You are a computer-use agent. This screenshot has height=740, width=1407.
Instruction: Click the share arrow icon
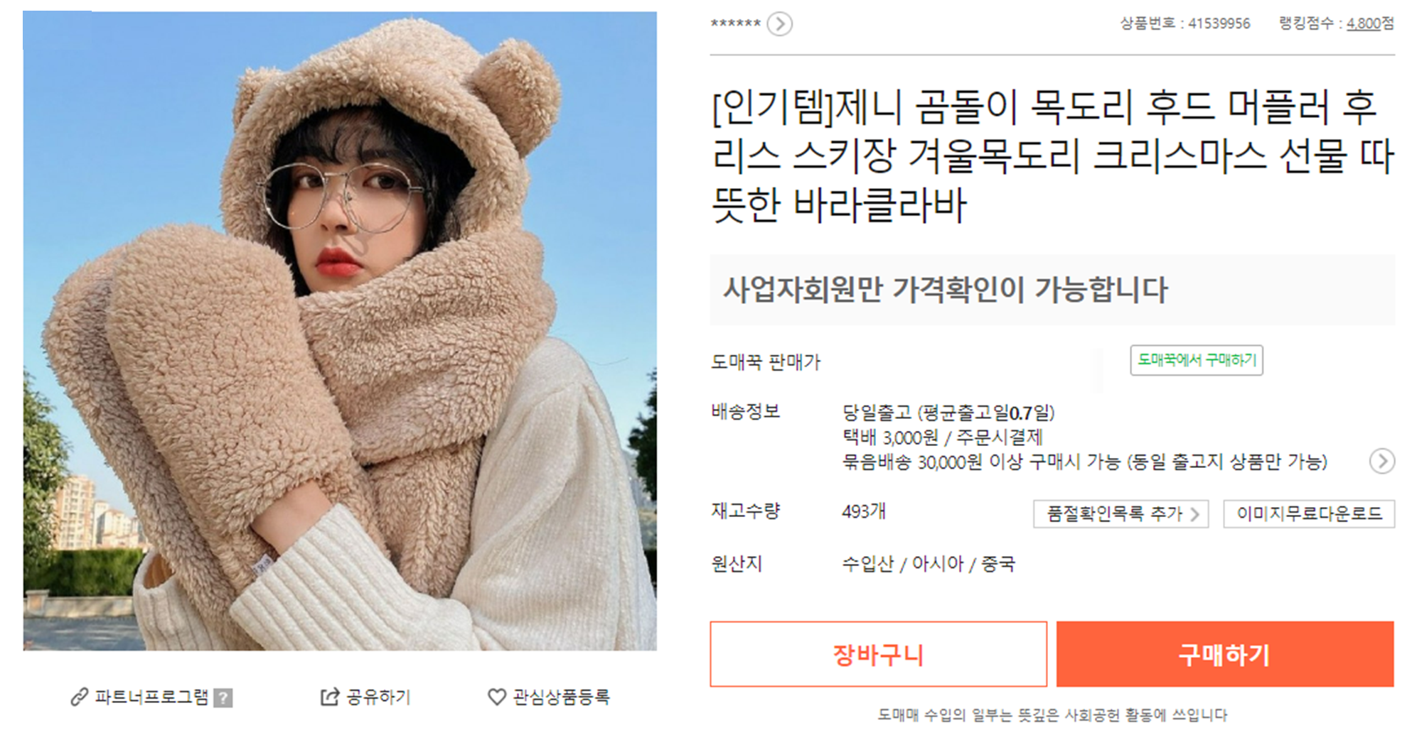(330, 697)
